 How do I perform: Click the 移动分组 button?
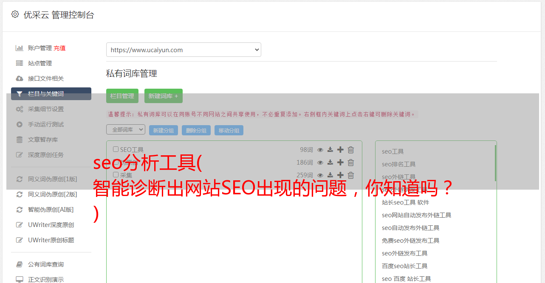point(229,130)
